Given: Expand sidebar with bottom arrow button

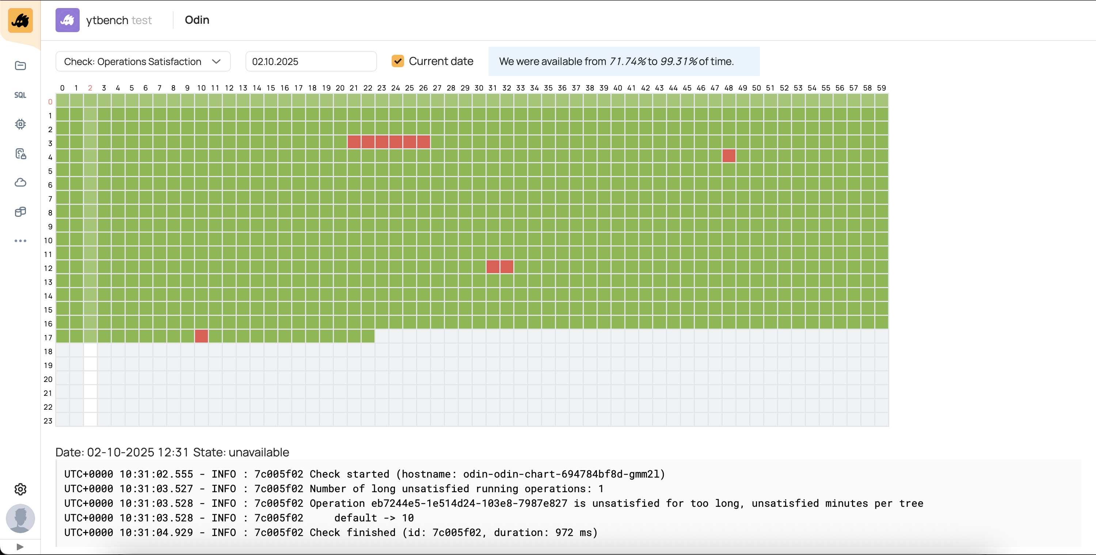Looking at the screenshot, I should click(20, 547).
